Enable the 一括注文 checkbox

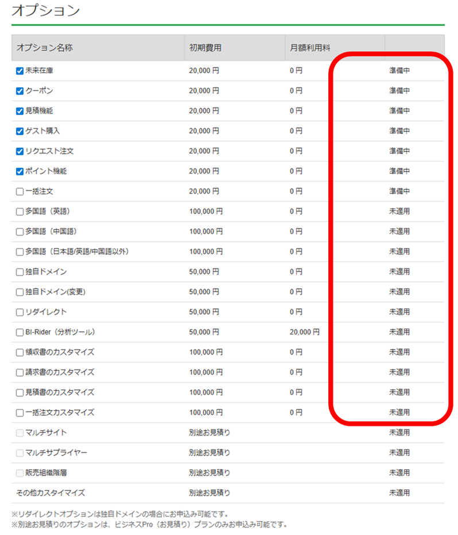pyautogui.click(x=20, y=191)
